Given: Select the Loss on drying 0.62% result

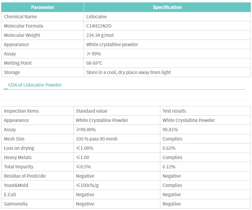Looking at the screenshot, I should (169, 148).
